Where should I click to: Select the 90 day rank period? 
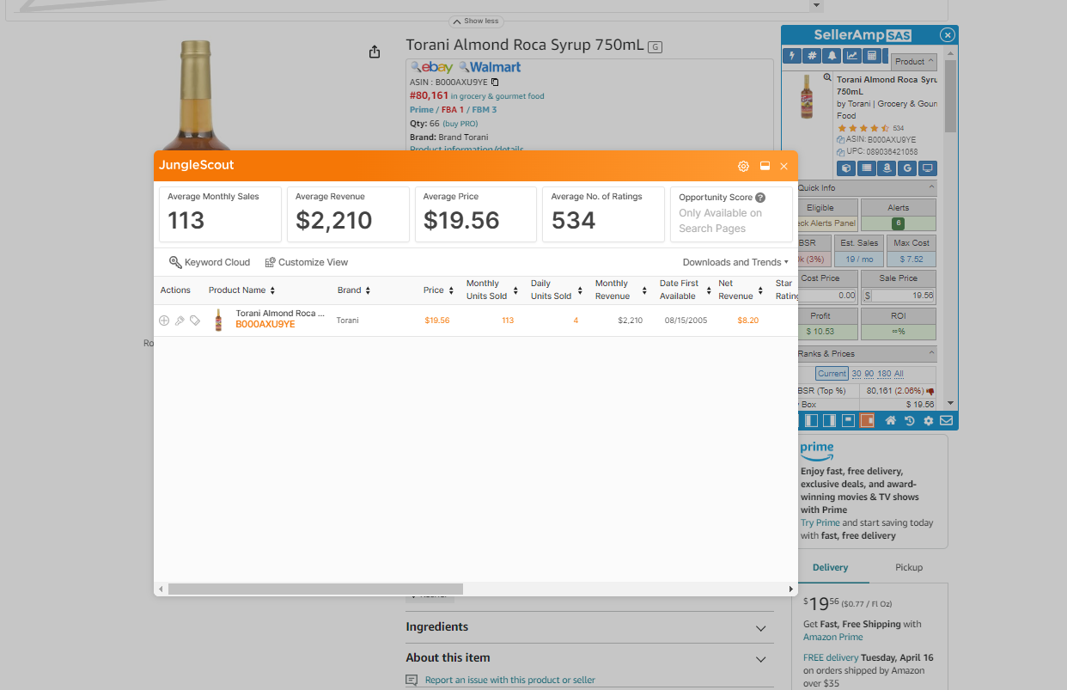click(x=869, y=374)
